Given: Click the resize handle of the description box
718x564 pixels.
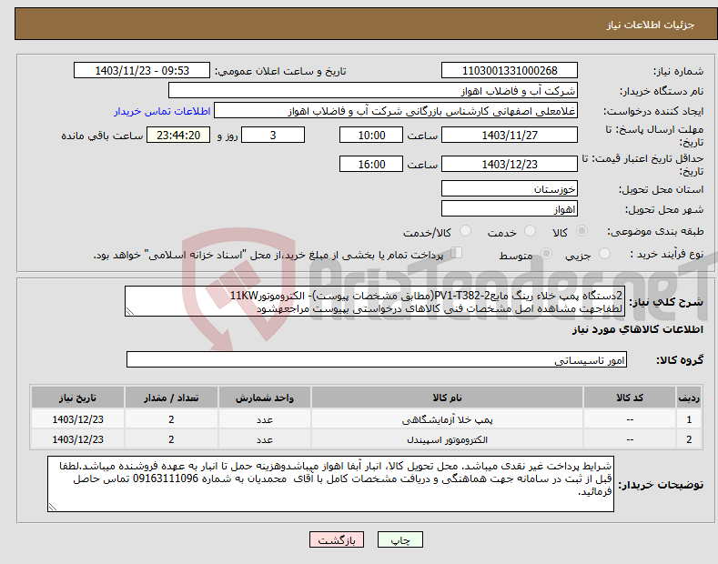Looking at the screenshot, I should tap(130, 311).
